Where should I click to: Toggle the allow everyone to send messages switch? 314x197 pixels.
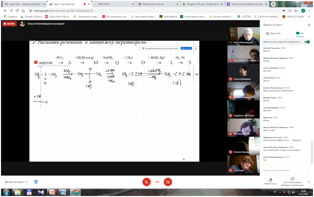[x=307, y=42]
